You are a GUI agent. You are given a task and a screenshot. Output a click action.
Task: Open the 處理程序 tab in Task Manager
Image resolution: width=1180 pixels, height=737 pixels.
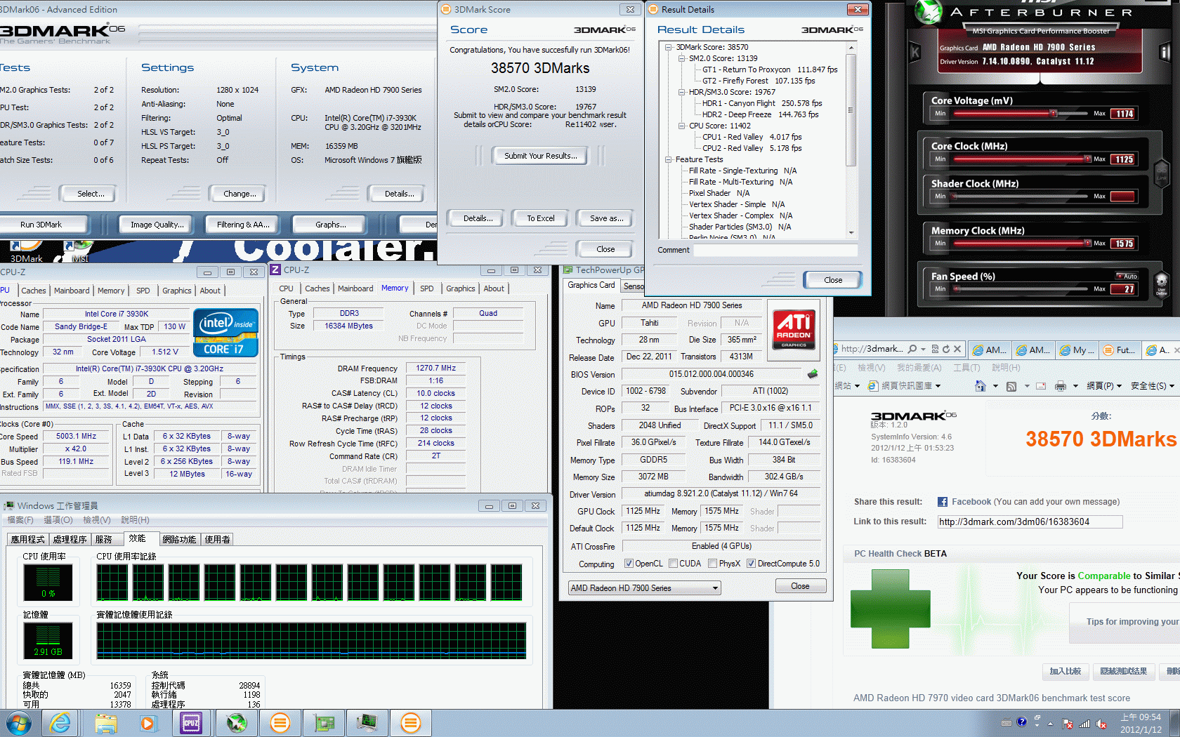click(70, 539)
